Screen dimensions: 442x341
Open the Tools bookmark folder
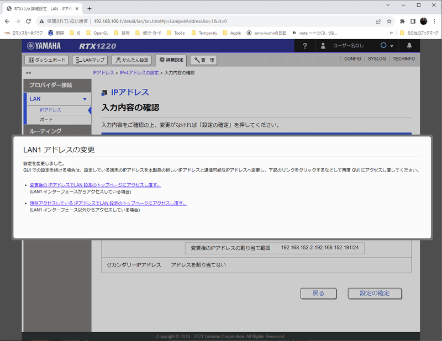[176, 33]
